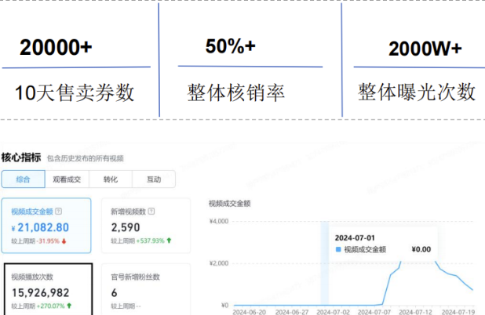This screenshot has height=315, width=485.
Task: Click the 20000+ coupons sold figure
Action: tap(57, 48)
